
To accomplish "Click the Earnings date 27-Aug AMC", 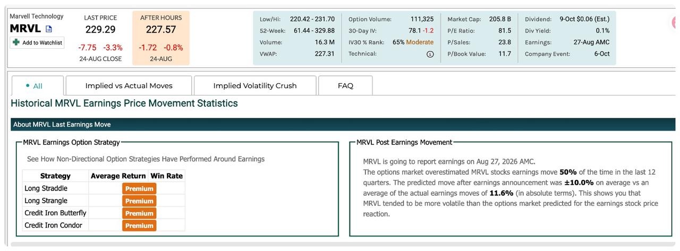I will (x=592, y=42).
